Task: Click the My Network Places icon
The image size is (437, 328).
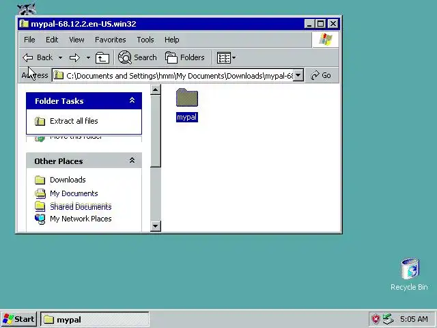Action: point(40,219)
